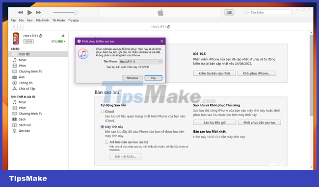Click Khôi phục iPhone... button
Screen dimensions: 319x187
pyautogui.click(x=257, y=73)
